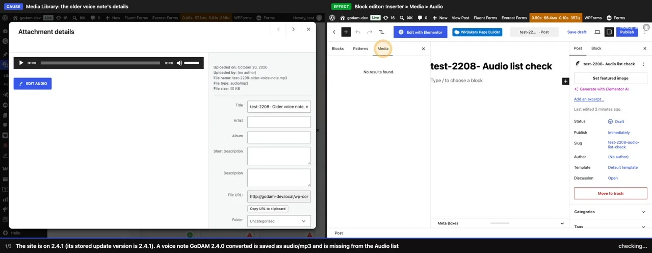Mute the audio player volume
Image resolution: width=652 pixels, height=253 pixels.
[179, 63]
